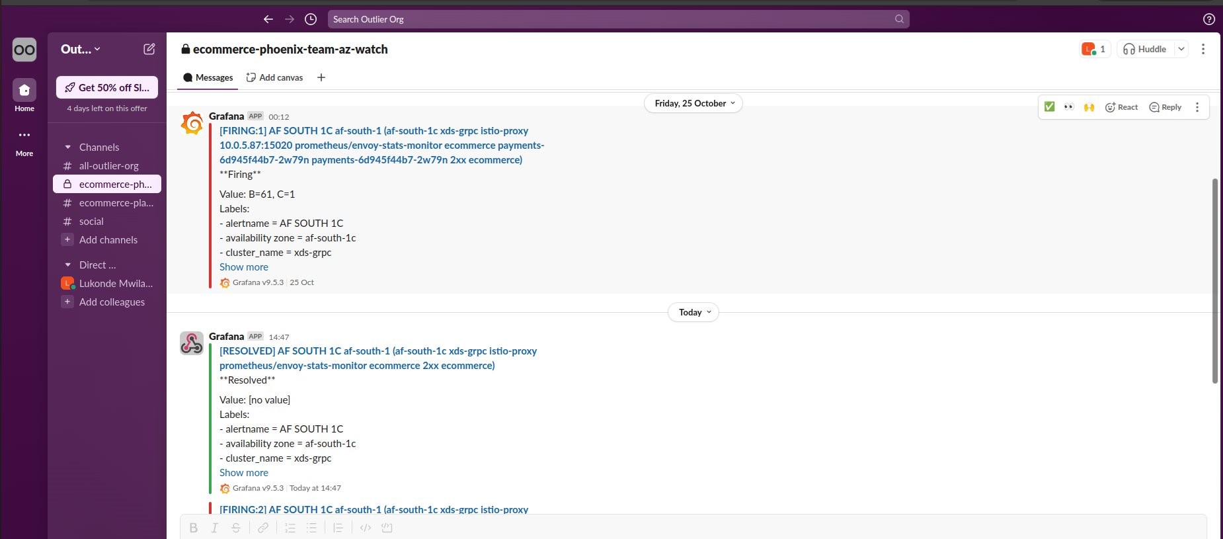Screen dimensions: 1223x539
Task: Toggle strikethrough formatting
Action: pos(235,527)
